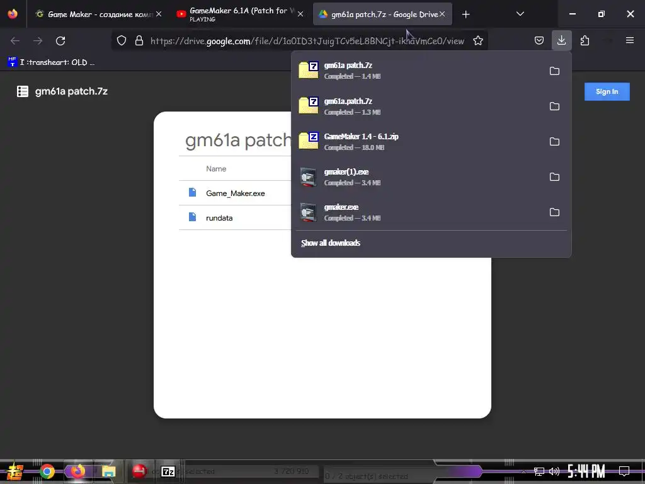
Task: Click the Drive archive list icon
Action: click(23, 91)
